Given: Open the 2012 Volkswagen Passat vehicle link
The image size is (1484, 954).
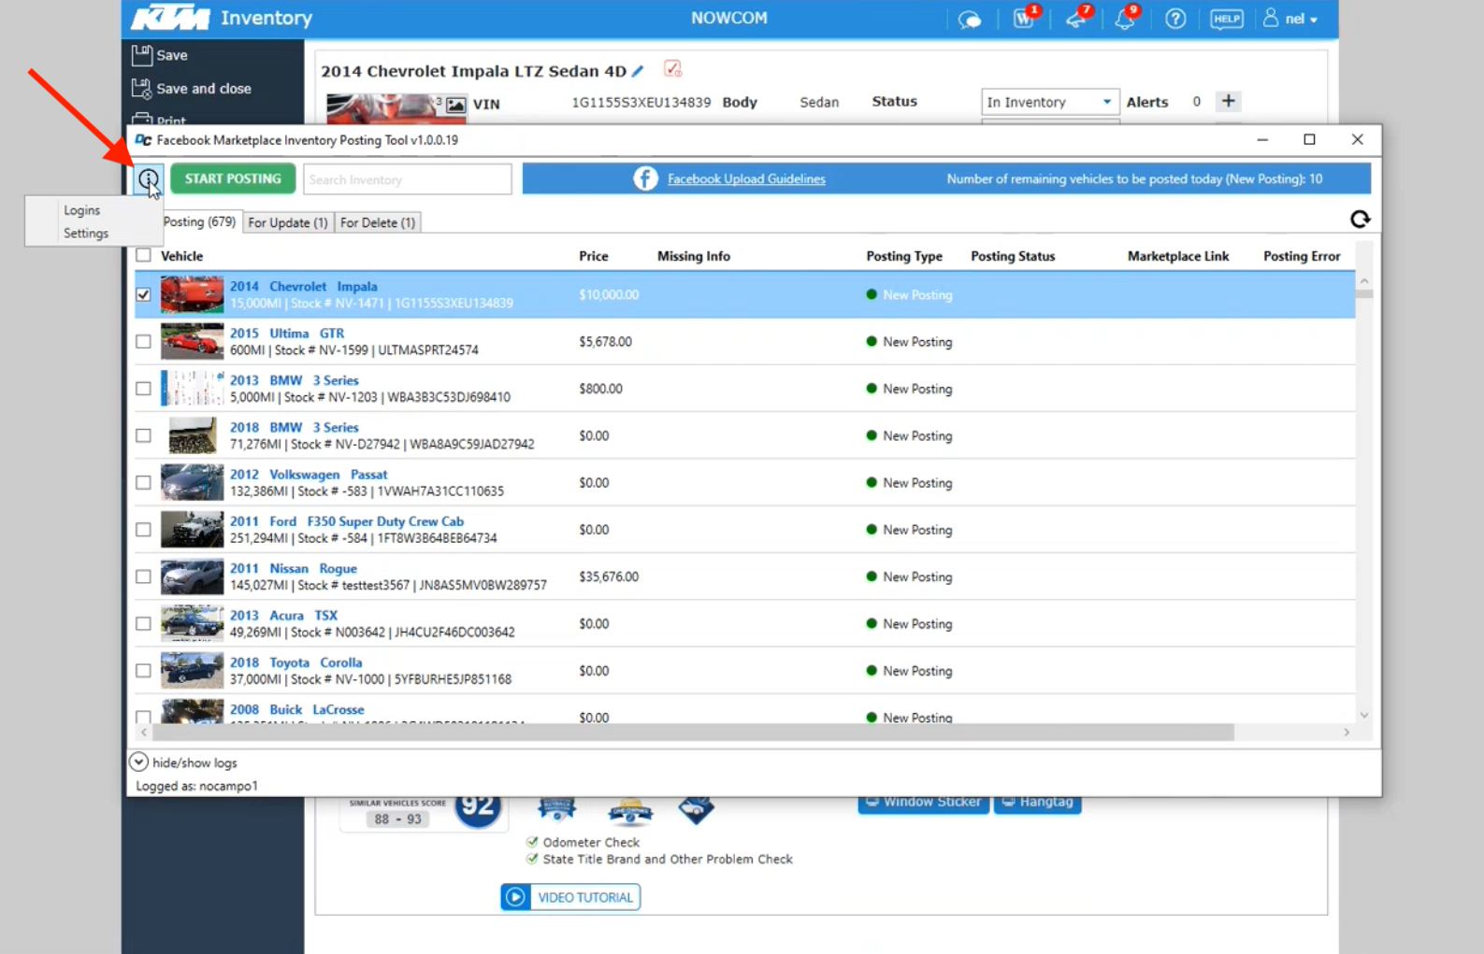Looking at the screenshot, I should coord(309,475).
